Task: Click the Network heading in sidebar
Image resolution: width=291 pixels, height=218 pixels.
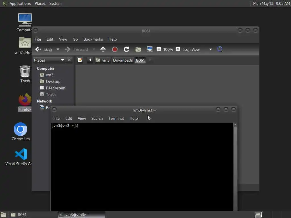Action: coord(44,101)
